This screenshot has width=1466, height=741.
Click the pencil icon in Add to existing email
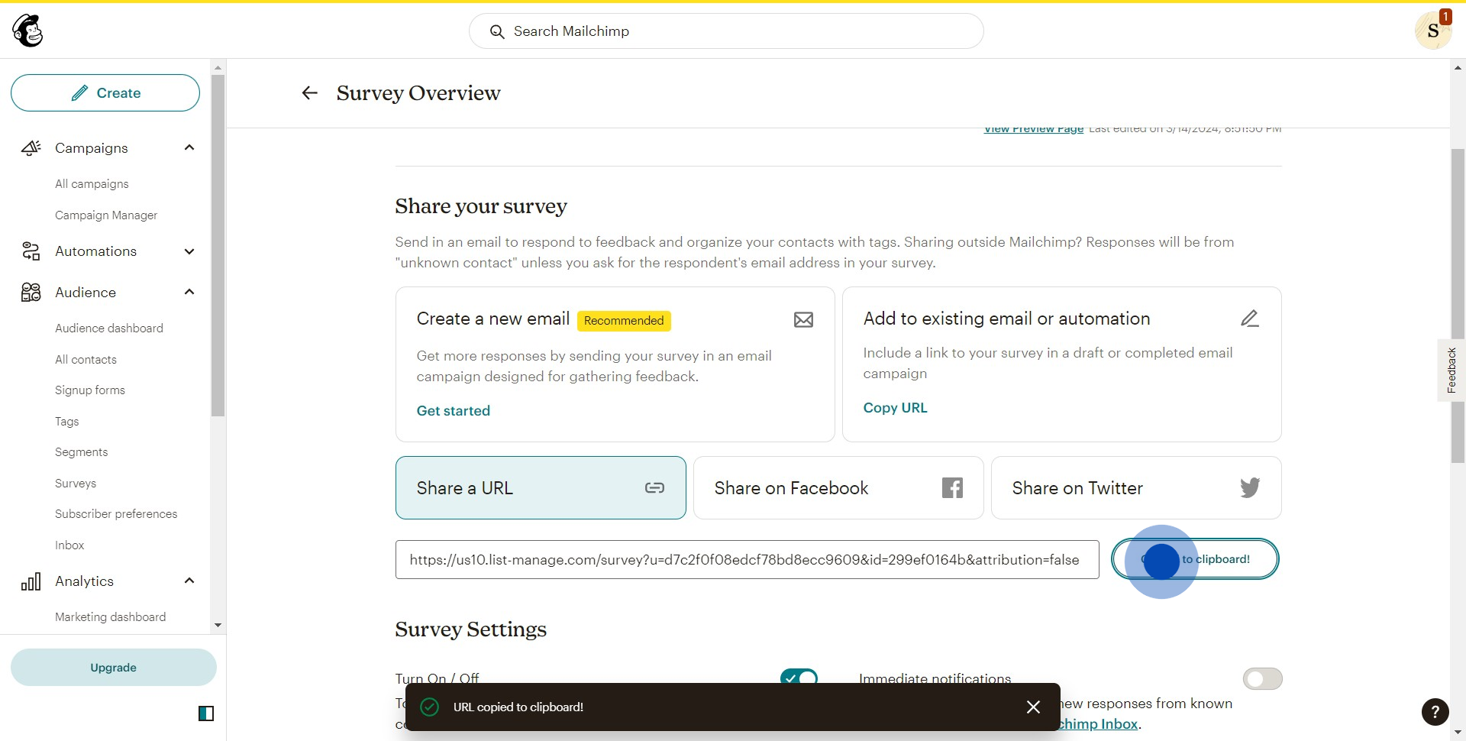(x=1250, y=319)
